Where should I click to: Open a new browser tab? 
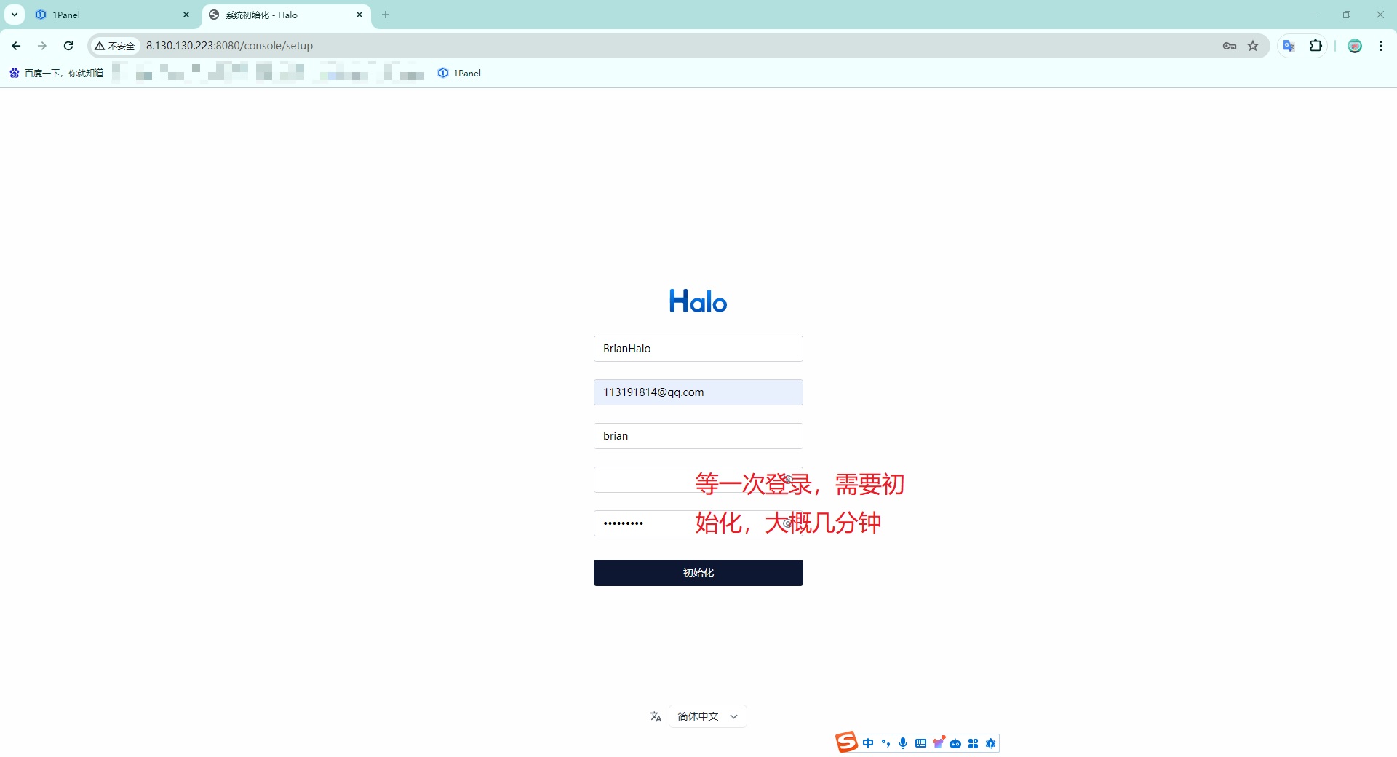[x=386, y=15]
